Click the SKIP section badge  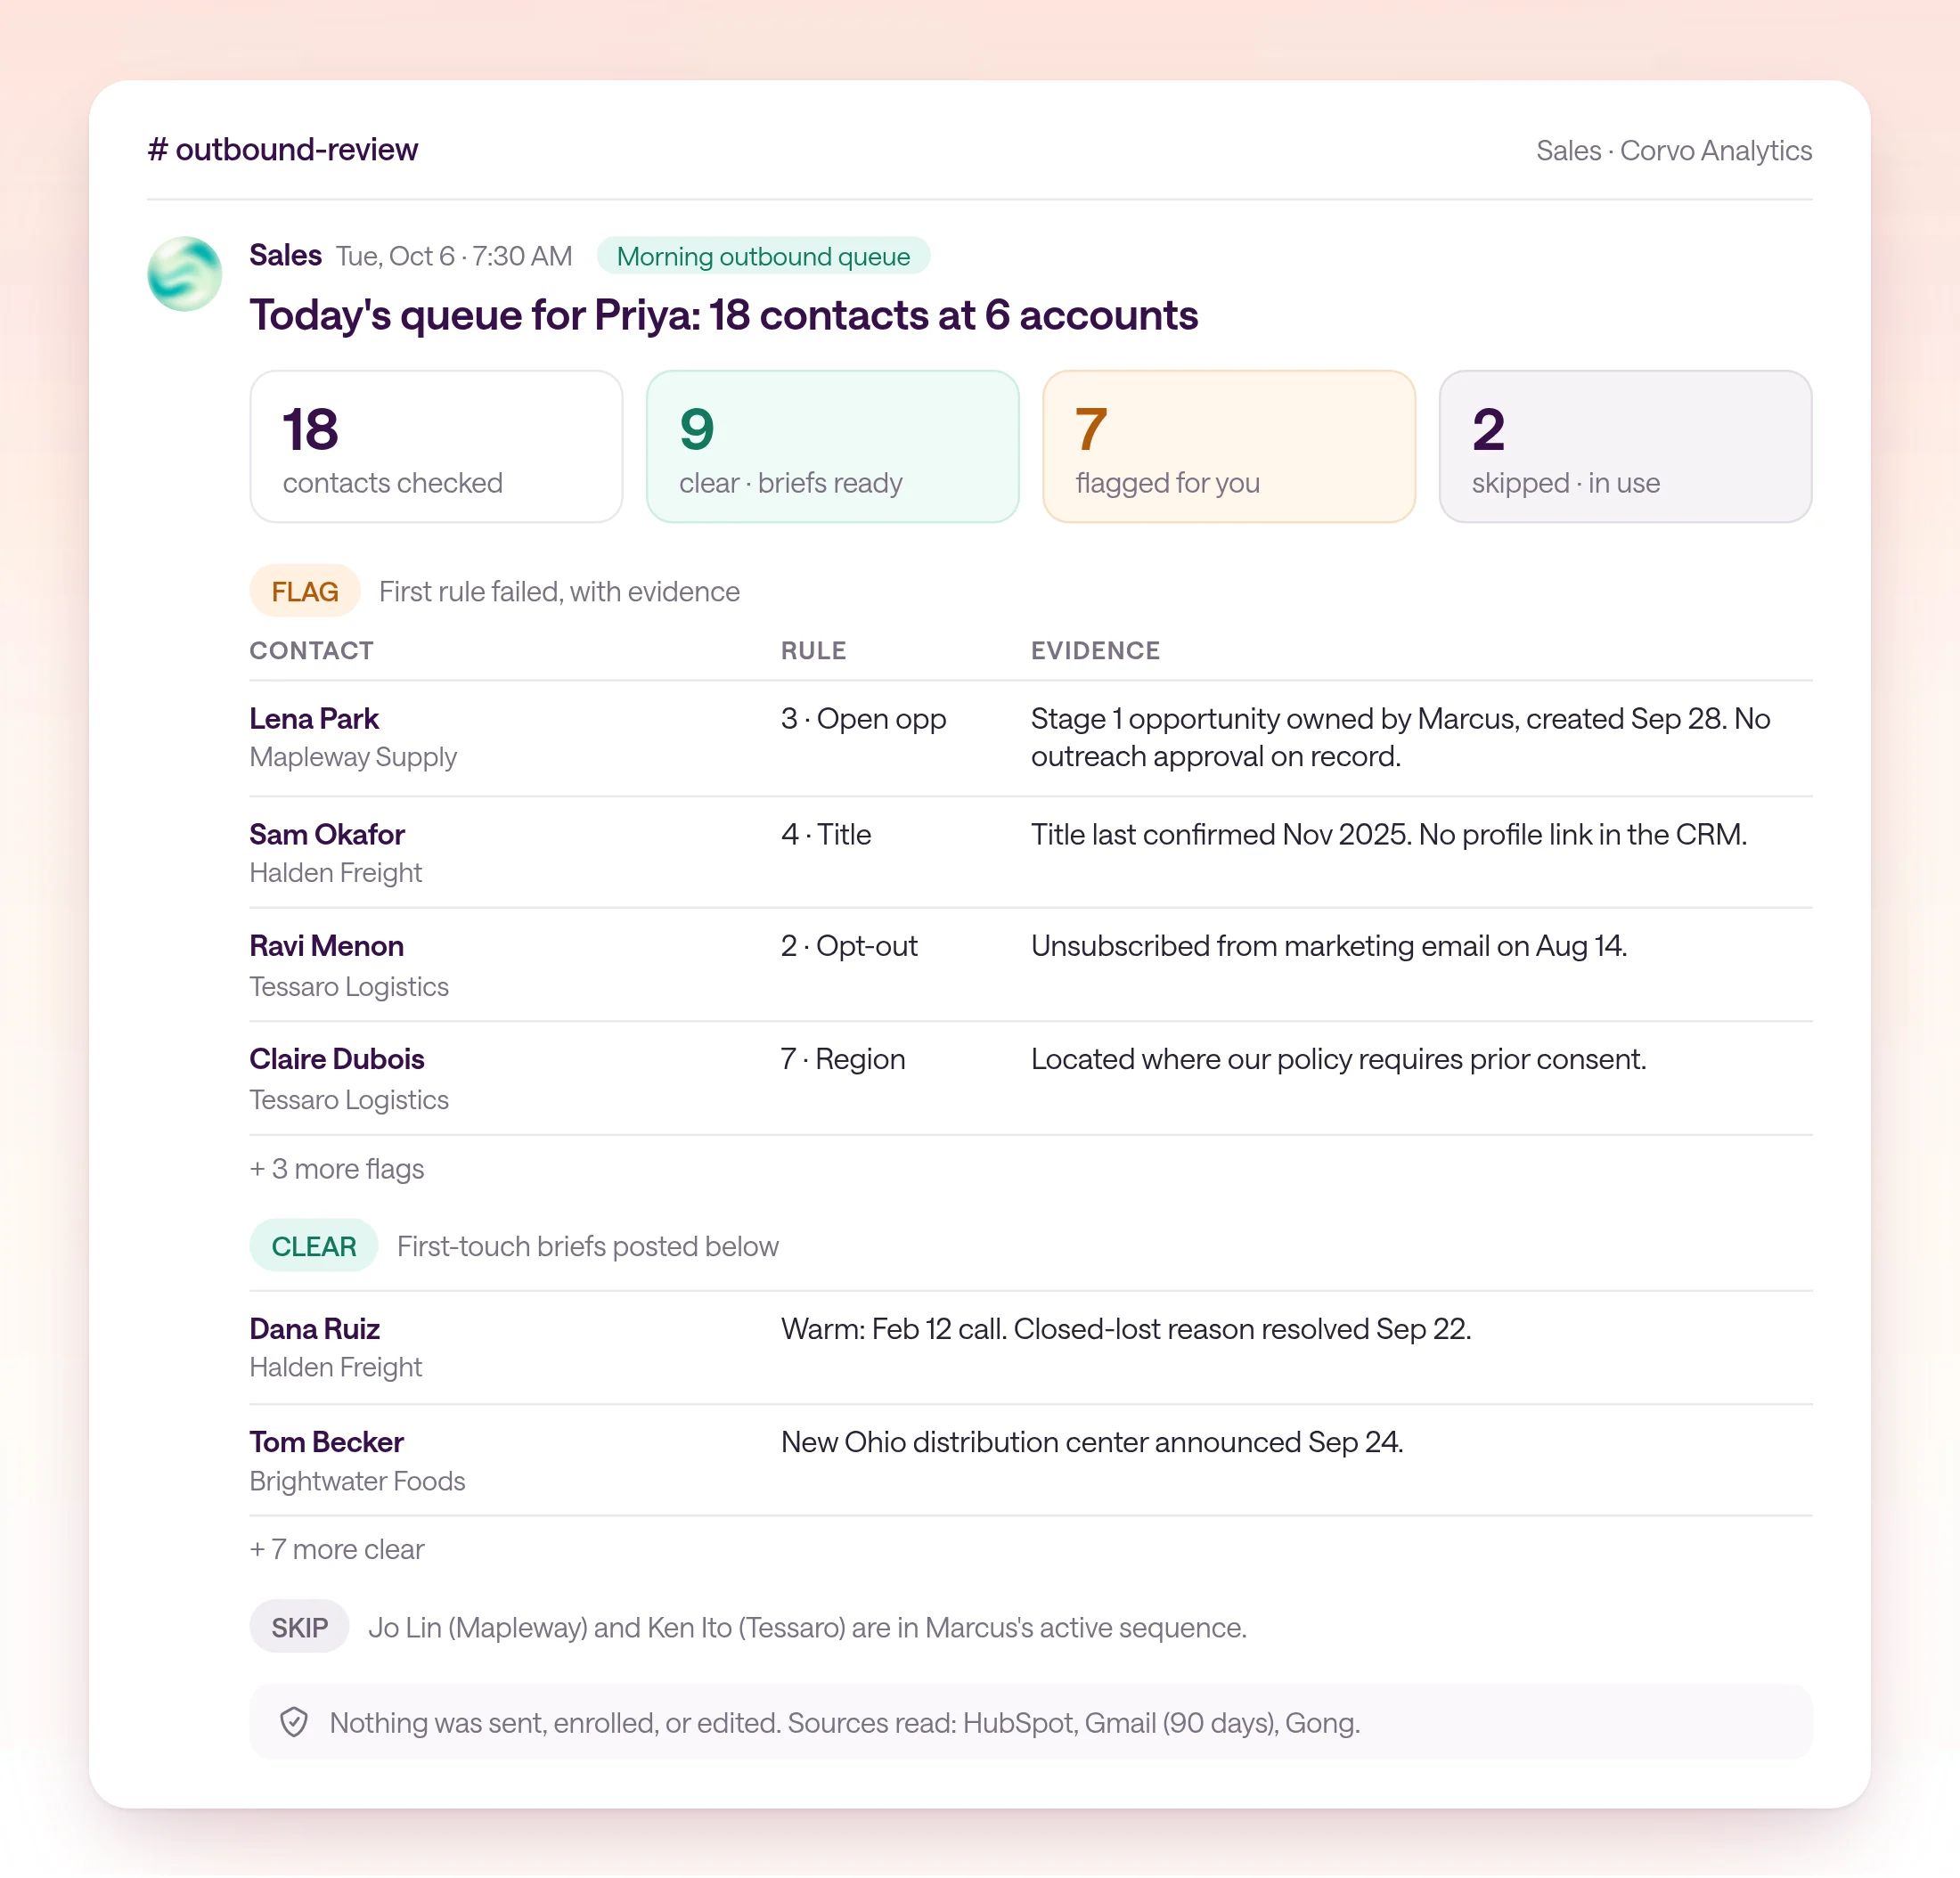click(x=300, y=1627)
